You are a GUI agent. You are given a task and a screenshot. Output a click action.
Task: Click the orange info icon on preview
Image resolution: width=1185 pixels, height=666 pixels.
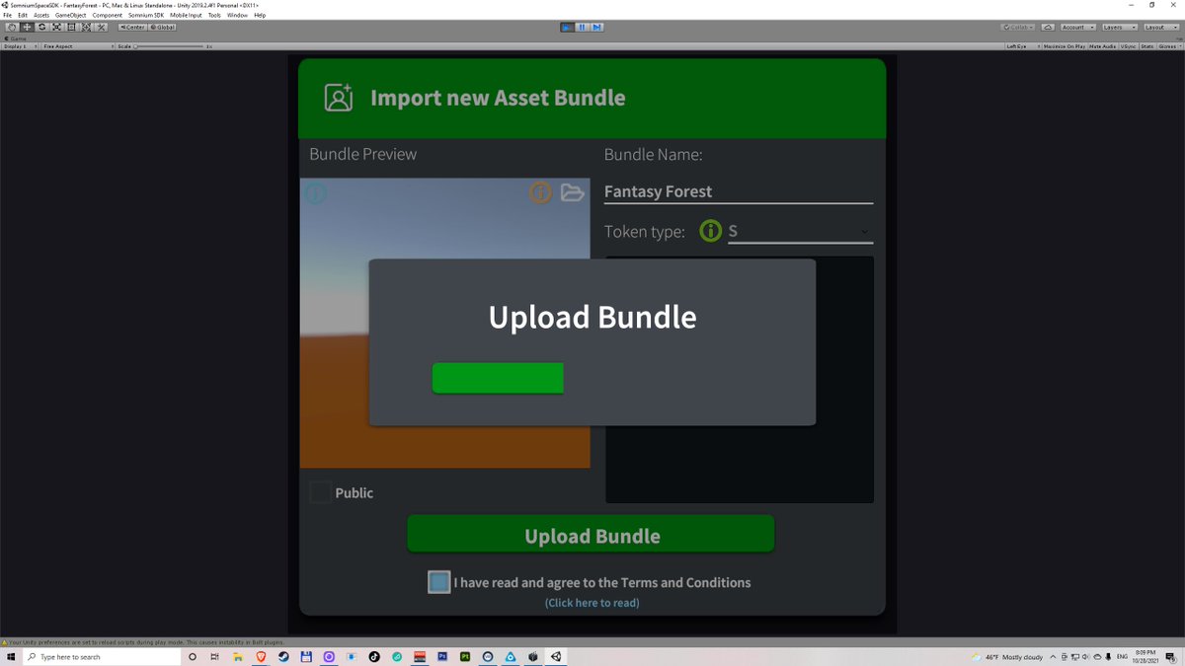pos(539,192)
